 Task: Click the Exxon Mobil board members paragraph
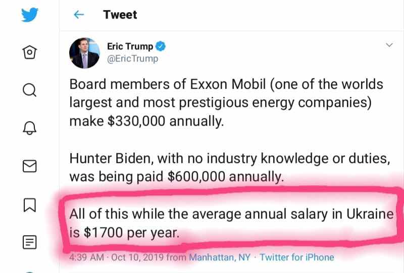tap(226, 103)
